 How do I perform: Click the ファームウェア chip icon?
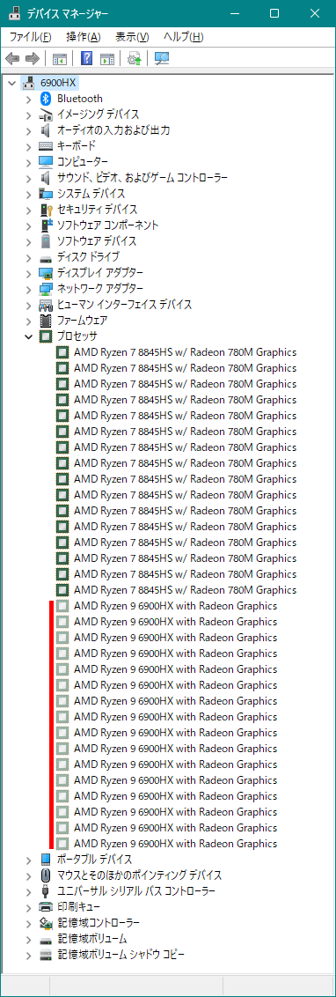pyautogui.click(x=46, y=321)
